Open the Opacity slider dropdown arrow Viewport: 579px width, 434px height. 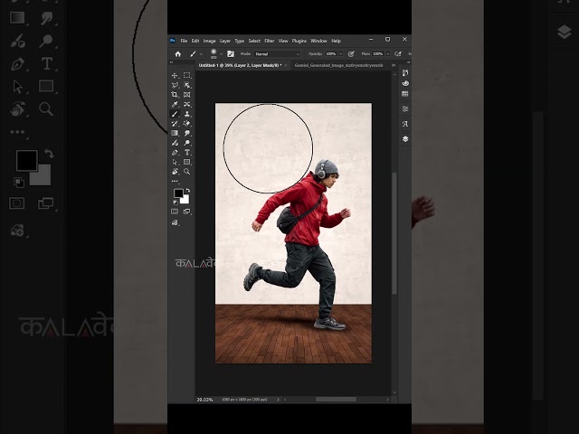pos(340,54)
